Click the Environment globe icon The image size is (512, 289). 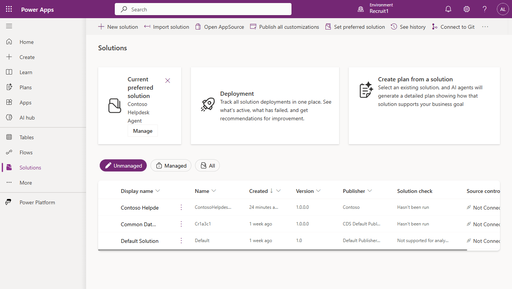(361, 9)
